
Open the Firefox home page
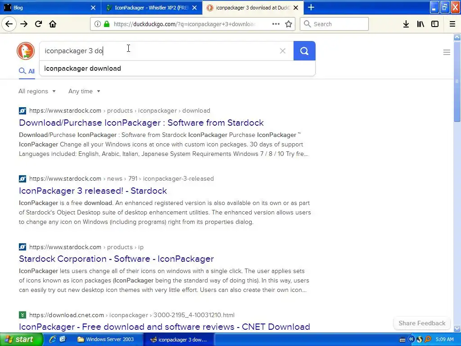click(53, 24)
